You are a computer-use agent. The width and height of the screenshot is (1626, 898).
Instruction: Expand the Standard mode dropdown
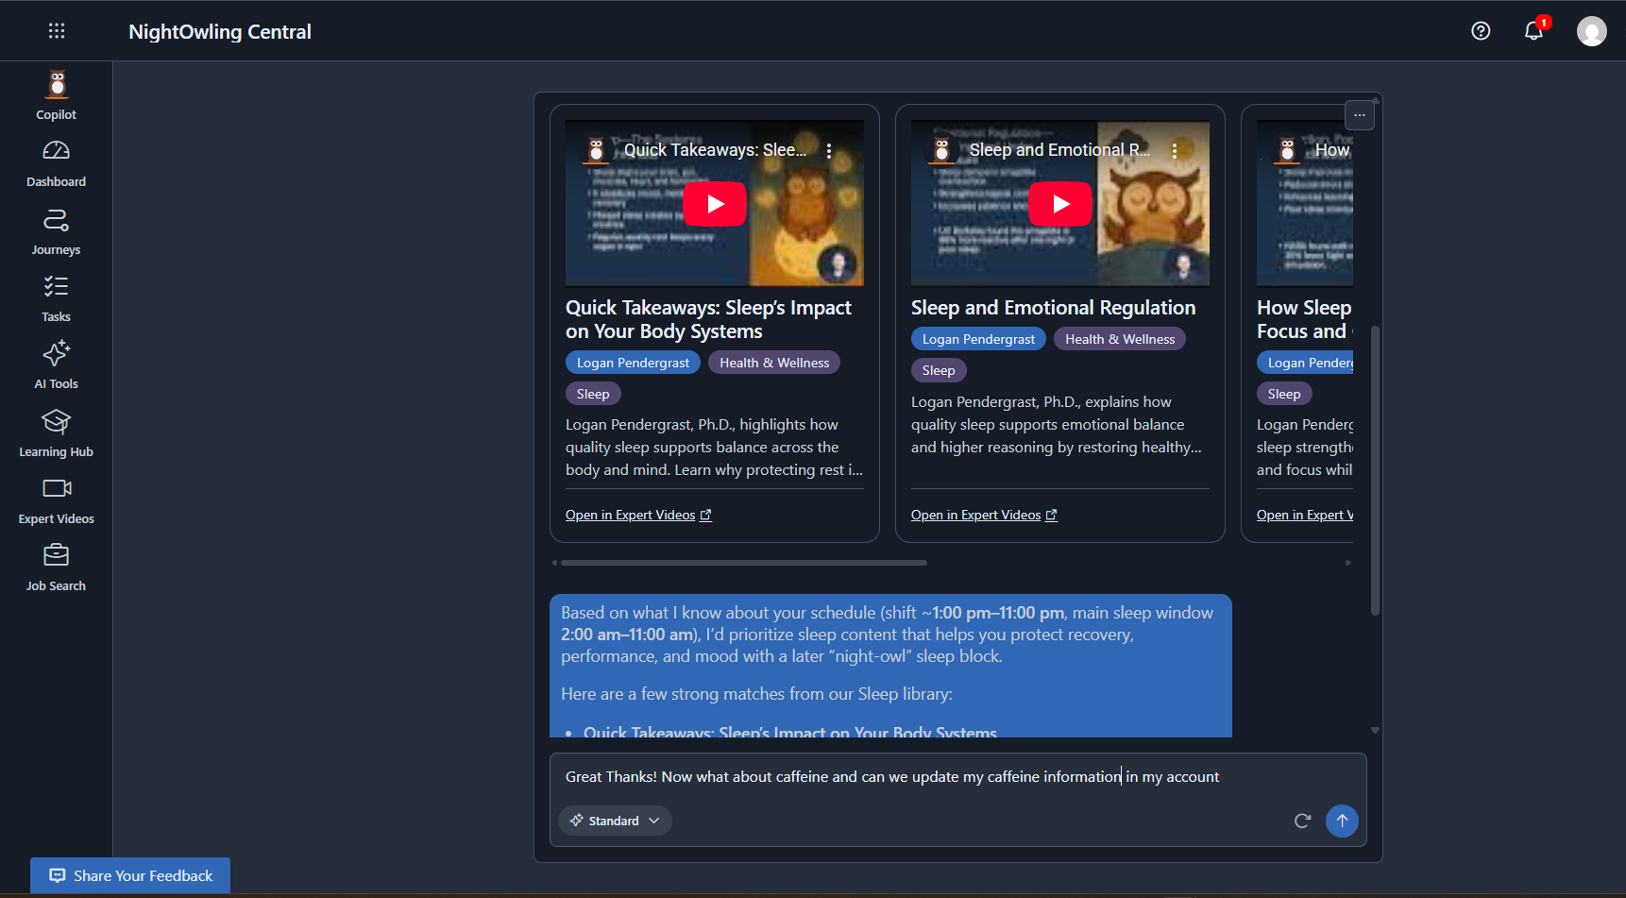pos(615,821)
